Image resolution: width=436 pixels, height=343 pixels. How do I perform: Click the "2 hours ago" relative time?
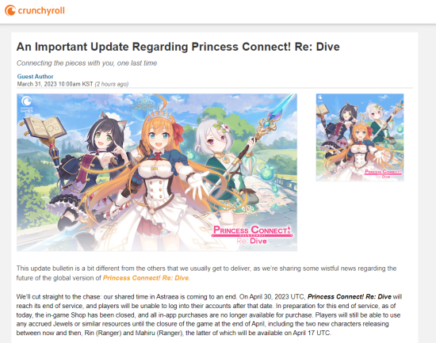tap(112, 84)
